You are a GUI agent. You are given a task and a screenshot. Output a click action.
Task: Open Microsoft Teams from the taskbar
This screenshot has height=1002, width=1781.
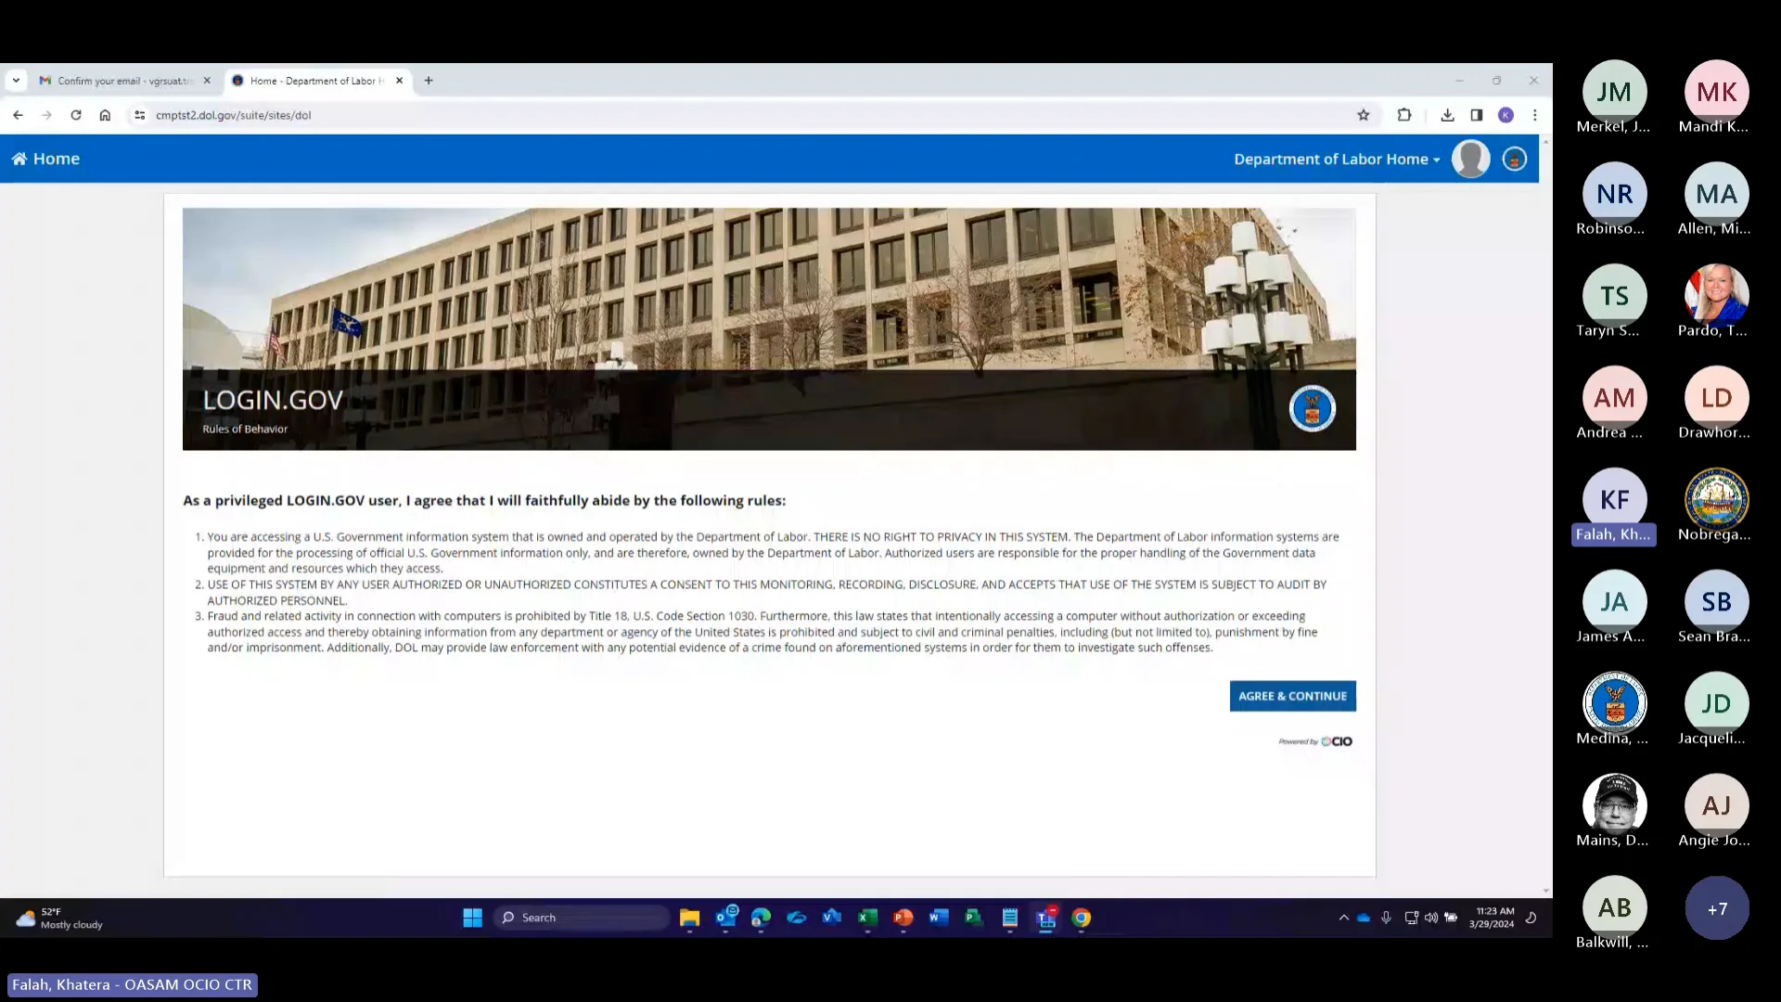click(x=1046, y=918)
